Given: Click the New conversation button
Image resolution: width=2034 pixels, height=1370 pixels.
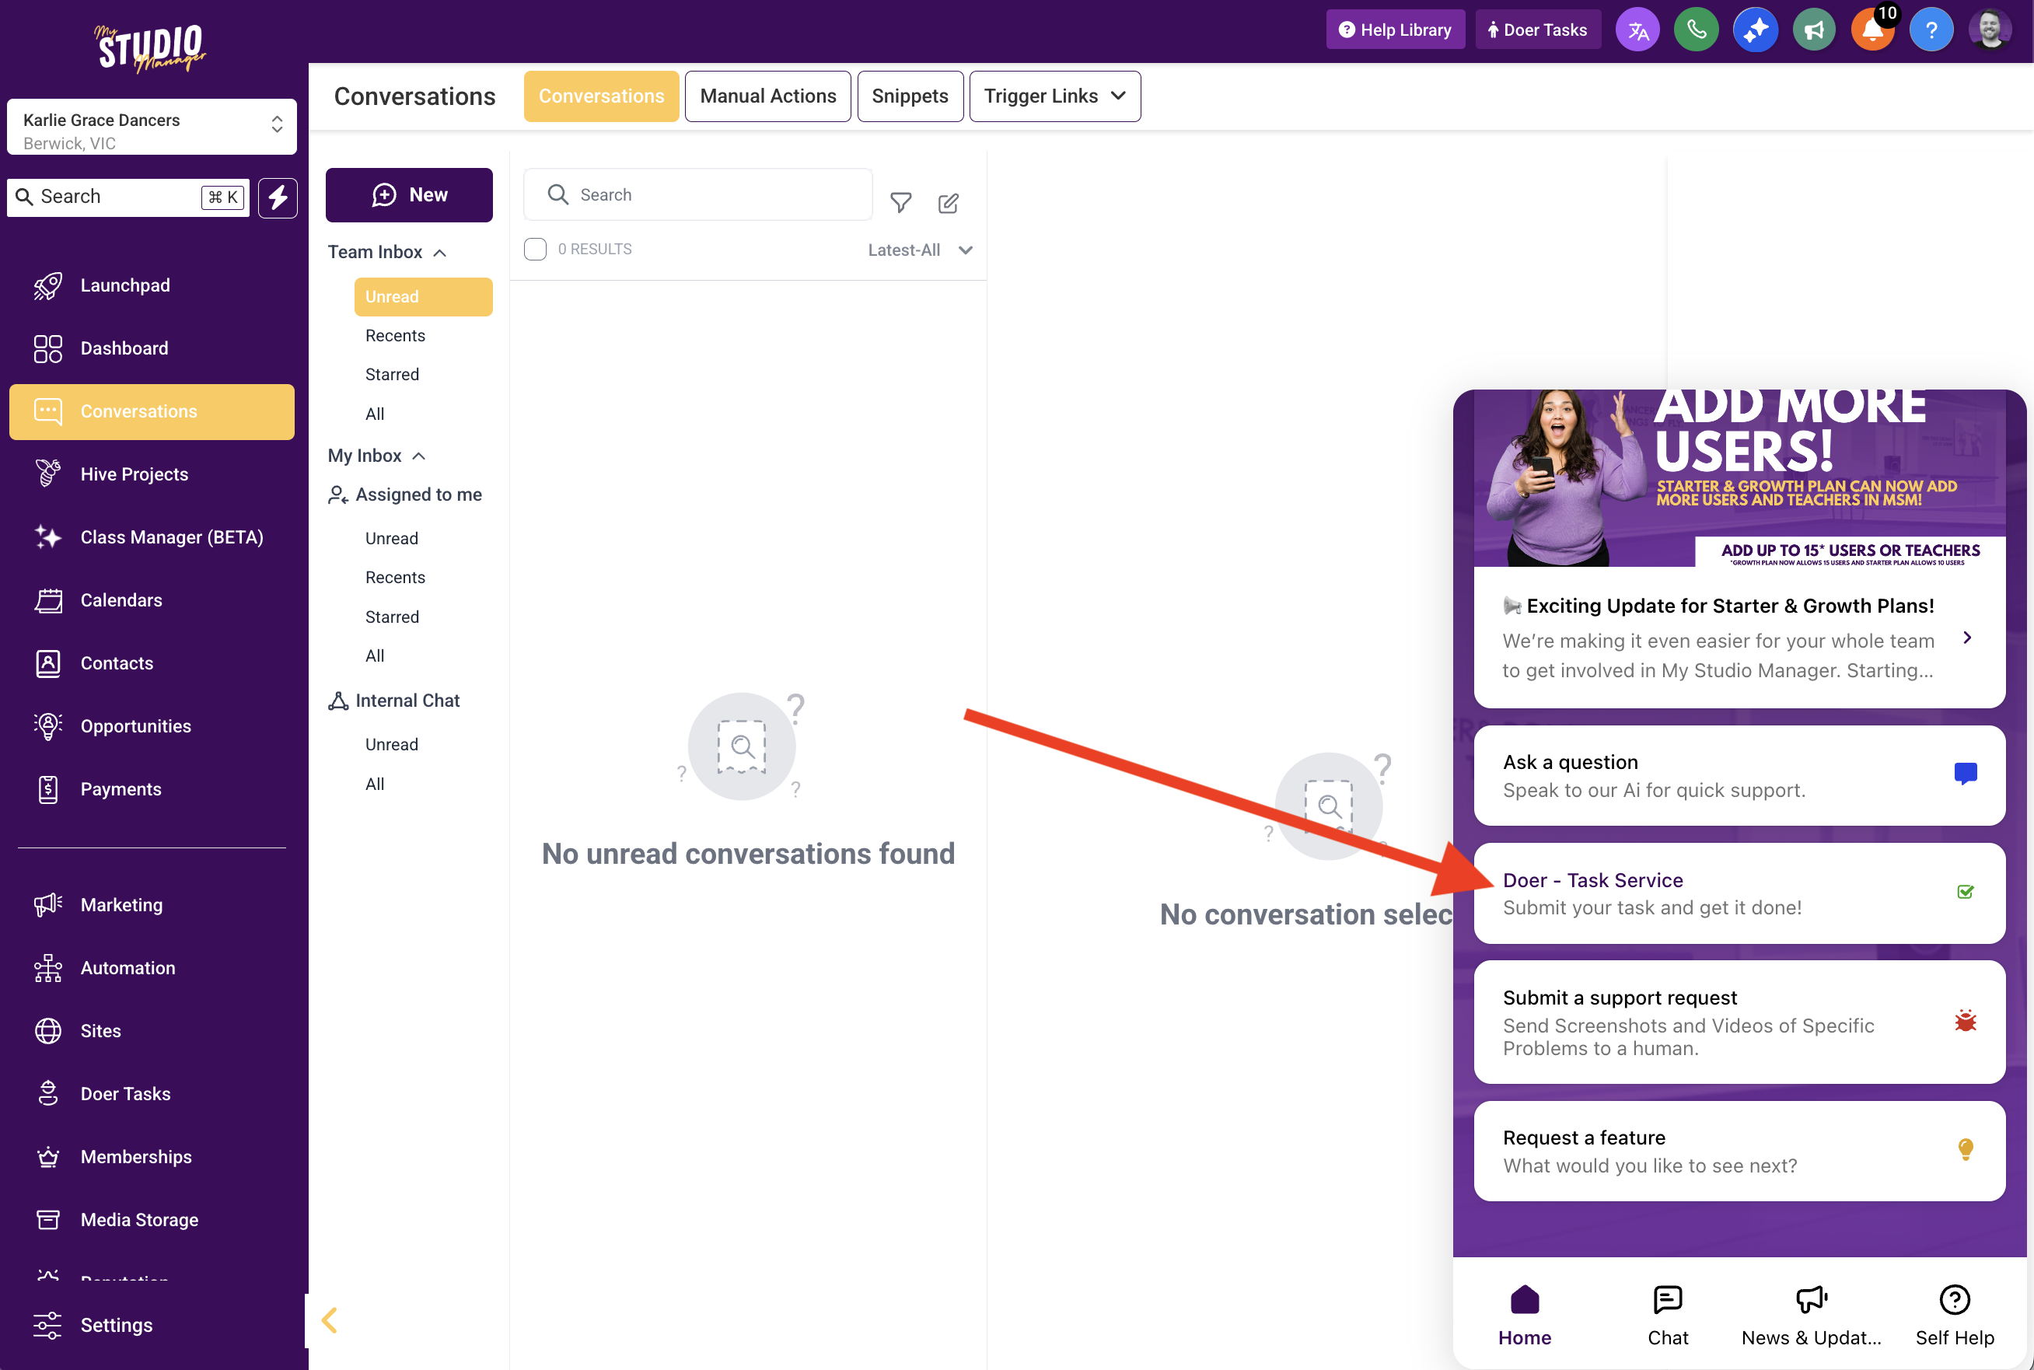Looking at the screenshot, I should [x=409, y=195].
